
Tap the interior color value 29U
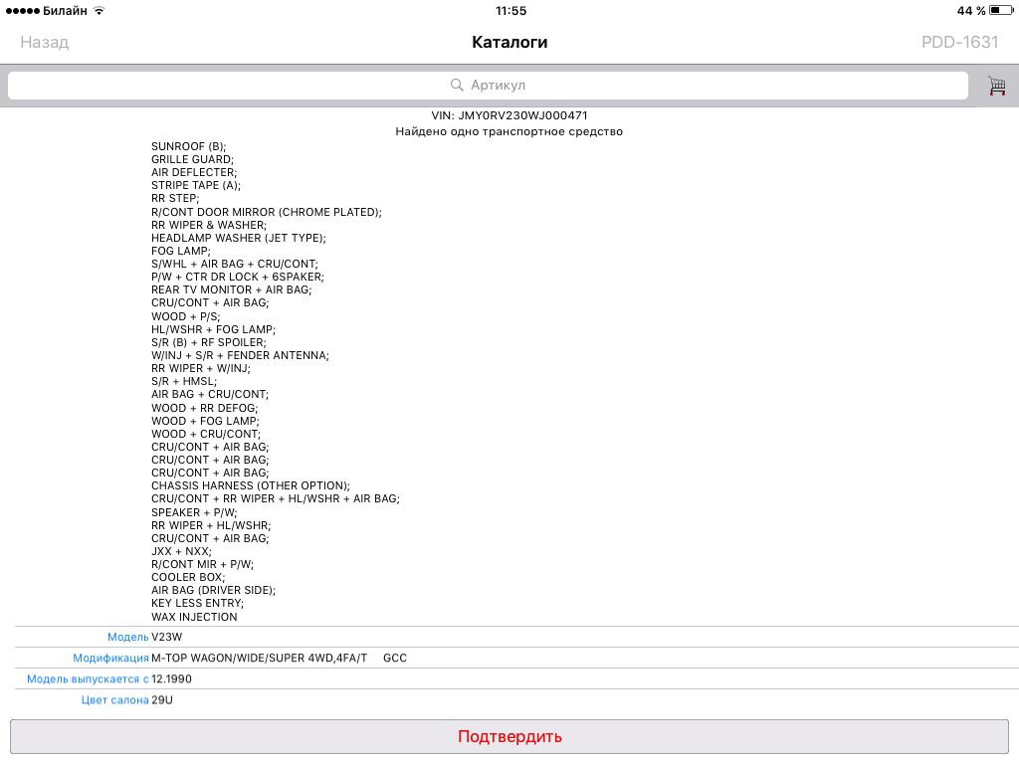coord(162,700)
